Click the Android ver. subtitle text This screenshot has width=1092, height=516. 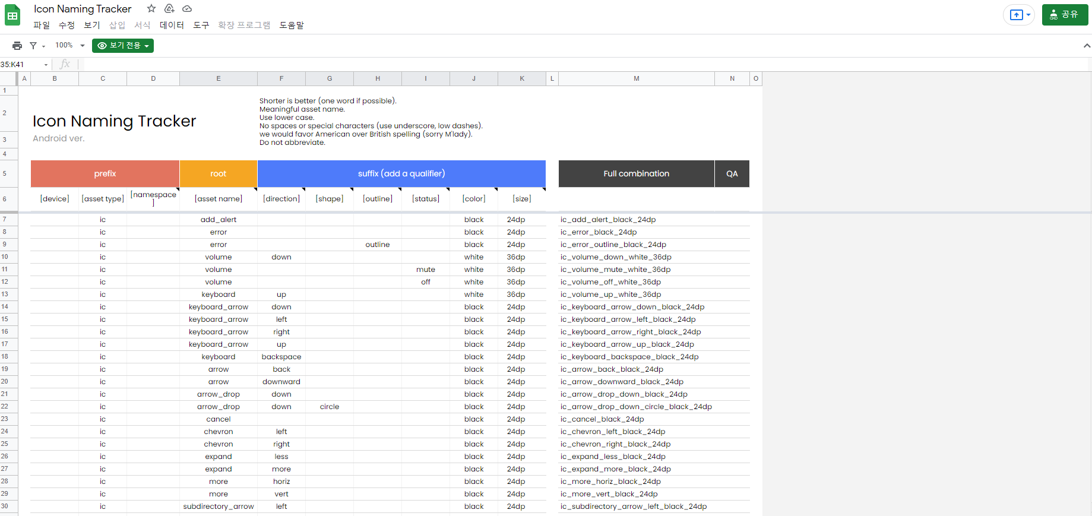coord(59,138)
